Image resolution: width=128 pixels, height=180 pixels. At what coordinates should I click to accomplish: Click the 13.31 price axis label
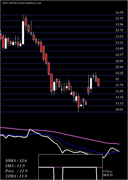(119, 43)
